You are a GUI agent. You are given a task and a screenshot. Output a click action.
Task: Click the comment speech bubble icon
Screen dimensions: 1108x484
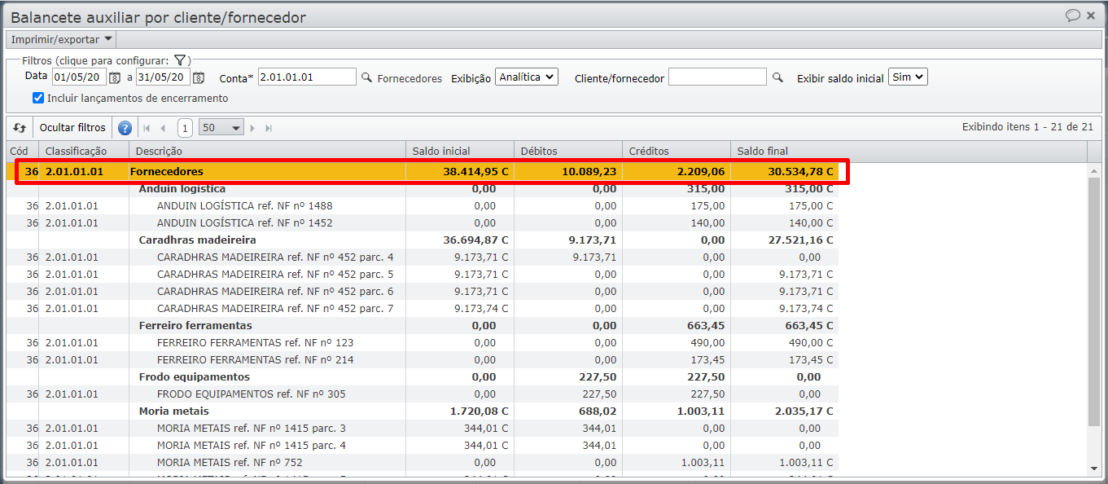click(1073, 15)
